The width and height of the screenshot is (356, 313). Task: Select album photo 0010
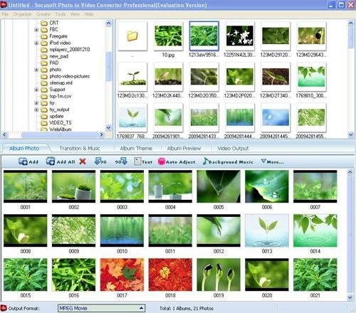122,230
